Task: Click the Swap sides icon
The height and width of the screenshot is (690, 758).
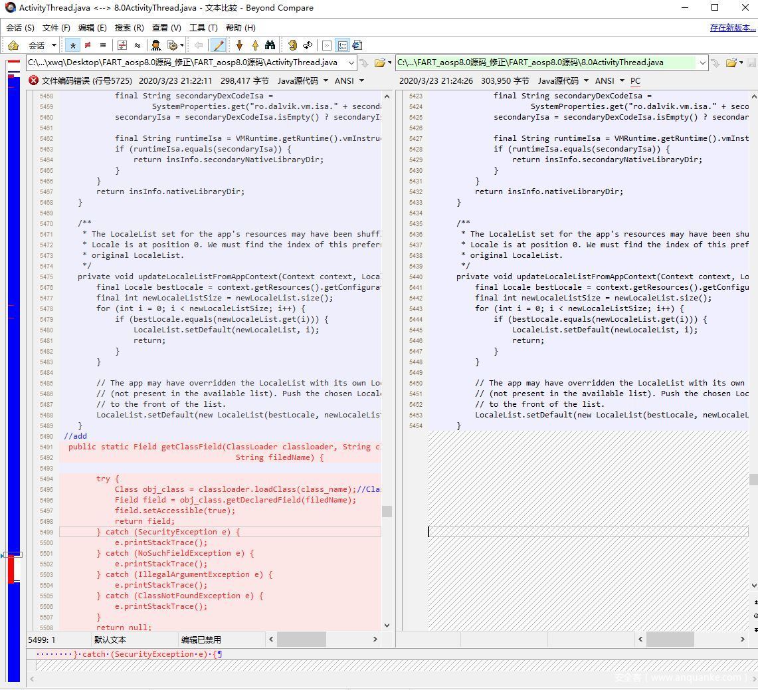Action: pos(308,45)
